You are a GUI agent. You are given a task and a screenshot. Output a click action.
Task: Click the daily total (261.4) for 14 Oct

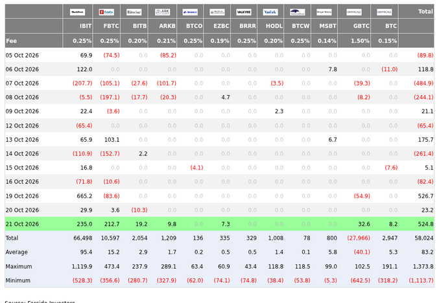423,154
